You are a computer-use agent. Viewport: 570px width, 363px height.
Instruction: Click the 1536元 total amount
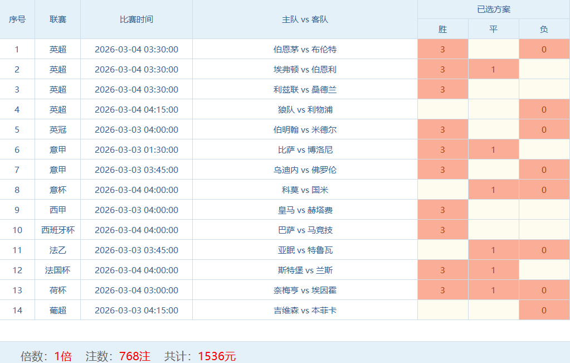pyautogui.click(x=217, y=356)
